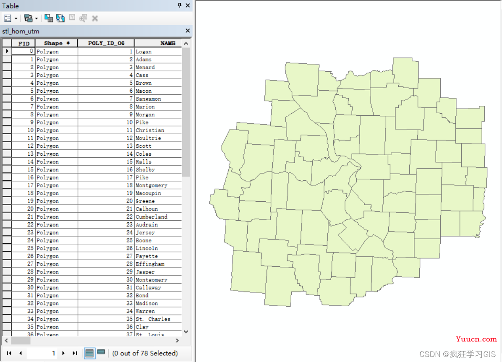Click the Scott name cell

click(158, 146)
